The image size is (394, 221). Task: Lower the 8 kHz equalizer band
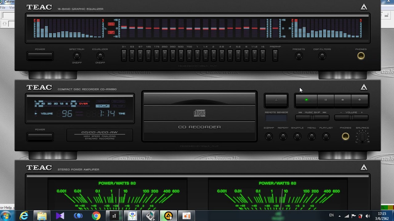246,58
